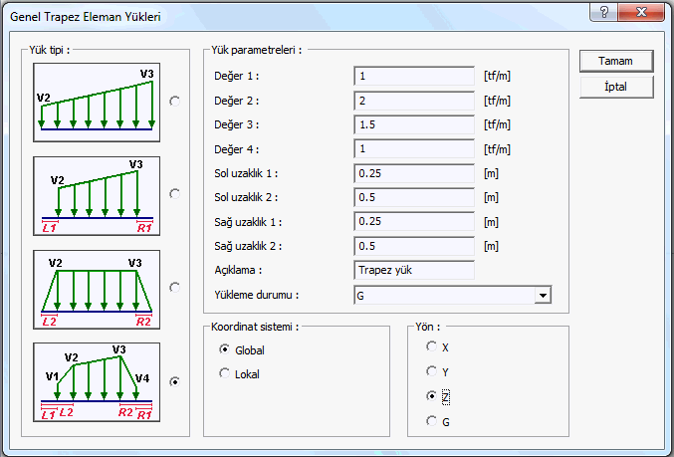674x457 pixels.
Task: Select radio button beside V1-V4 load diagram
Action: click(x=174, y=381)
